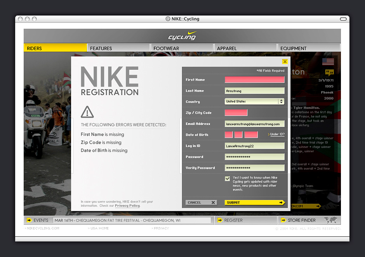The image size is (365, 257).
Task: Click the warning triangle error icon
Action: 87,112
